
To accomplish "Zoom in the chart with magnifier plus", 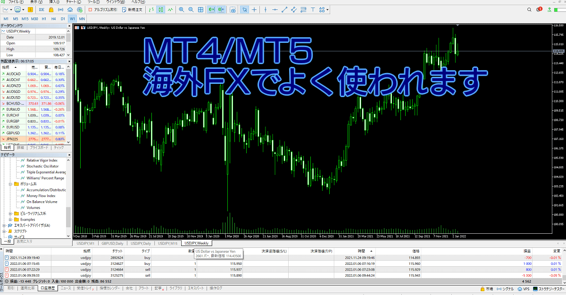I will coord(182,9).
